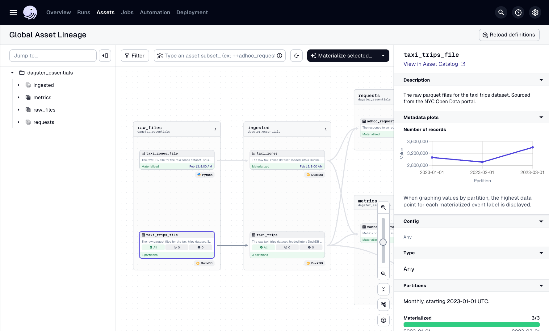This screenshot has height=331, width=549.
Task: Zoom in on the lineage graph
Action: tap(383, 207)
